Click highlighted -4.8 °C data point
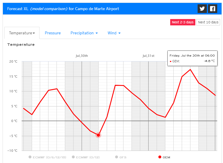The width and height of the screenshot is (223, 163). click(98, 135)
